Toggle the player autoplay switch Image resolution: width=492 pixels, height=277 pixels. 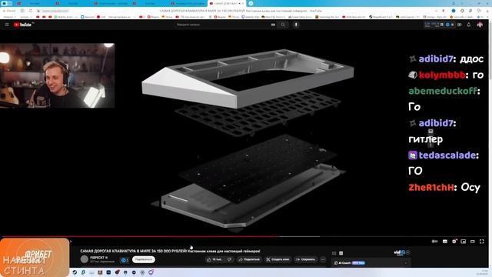pos(434,241)
